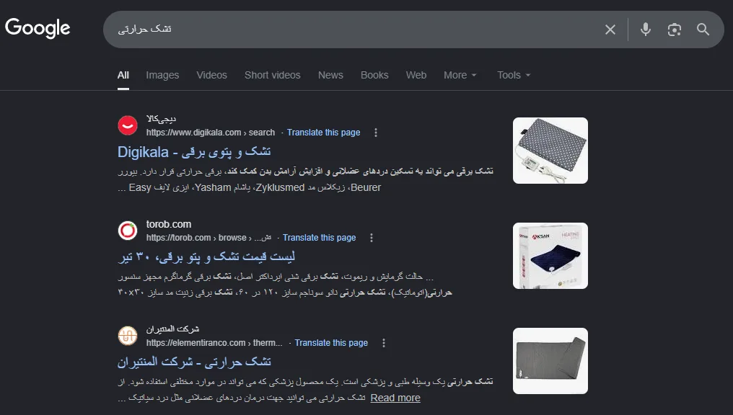Click the elementiranco favicon

coord(128,335)
